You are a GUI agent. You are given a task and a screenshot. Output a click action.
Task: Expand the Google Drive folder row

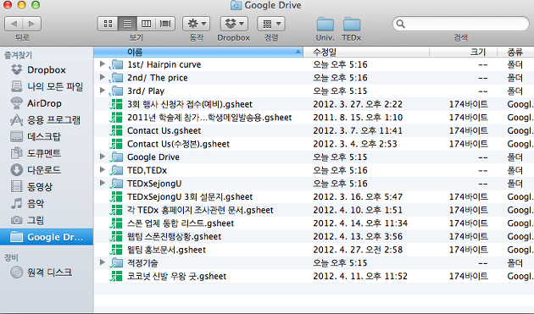coord(102,157)
